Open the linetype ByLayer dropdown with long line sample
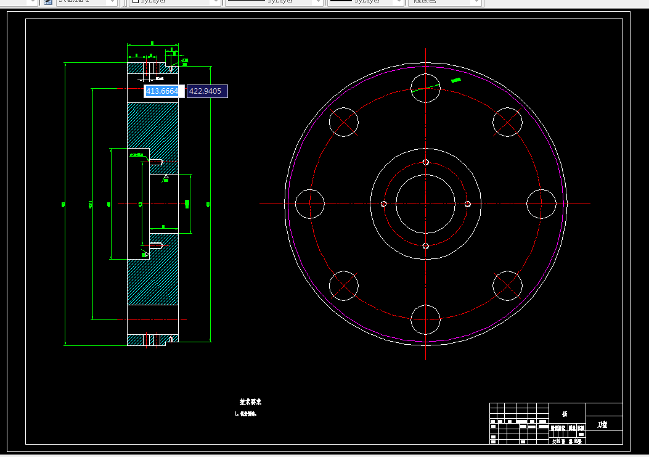Viewport: 649px width, 457px height. [x=274, y=2]
